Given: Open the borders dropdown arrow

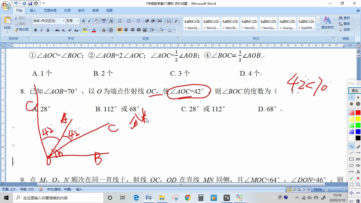Looking at the screenshot, I should point(173,30).
